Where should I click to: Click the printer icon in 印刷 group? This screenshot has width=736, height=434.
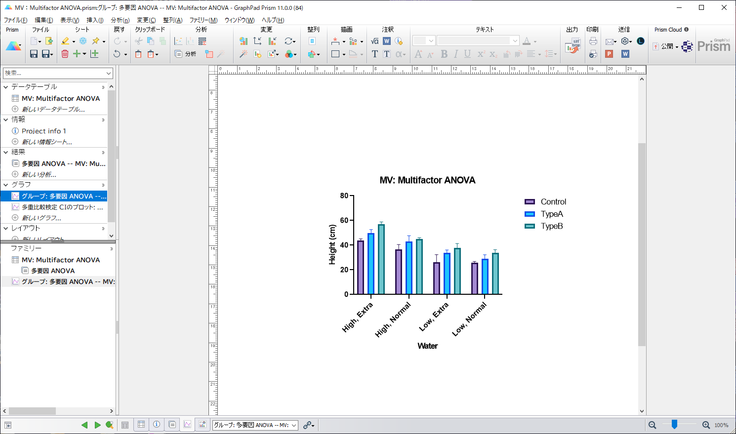593,41
